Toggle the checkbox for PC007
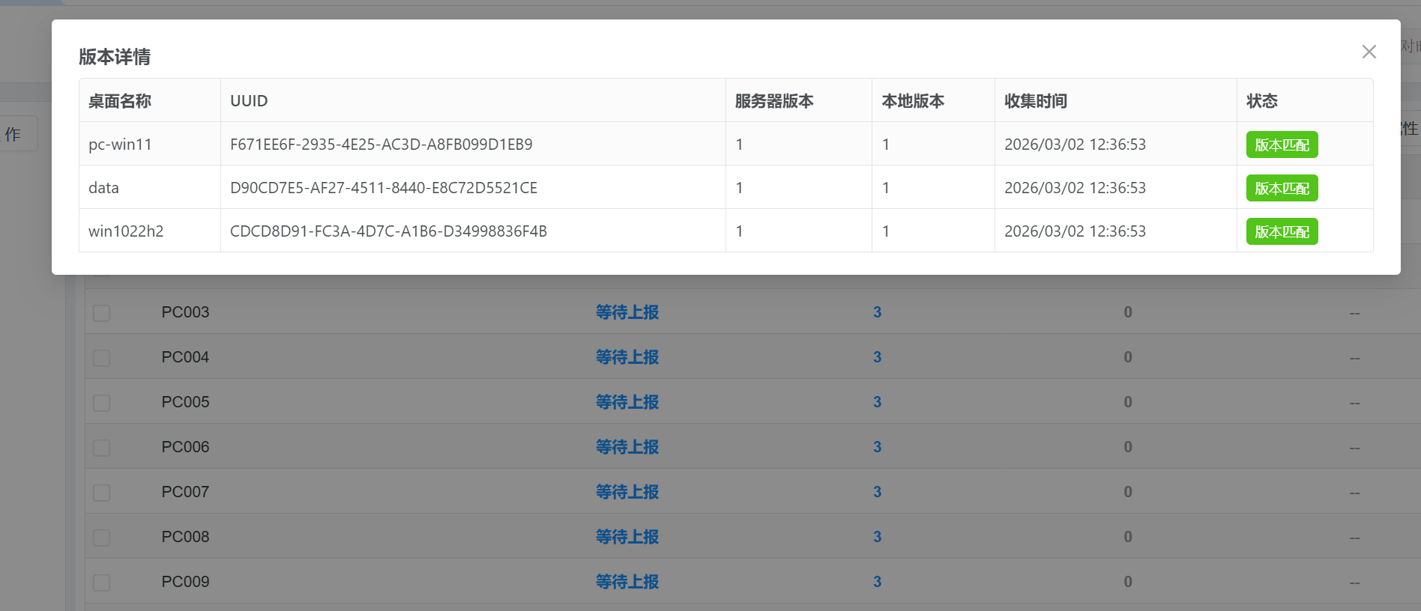 (x=102, y=493)
